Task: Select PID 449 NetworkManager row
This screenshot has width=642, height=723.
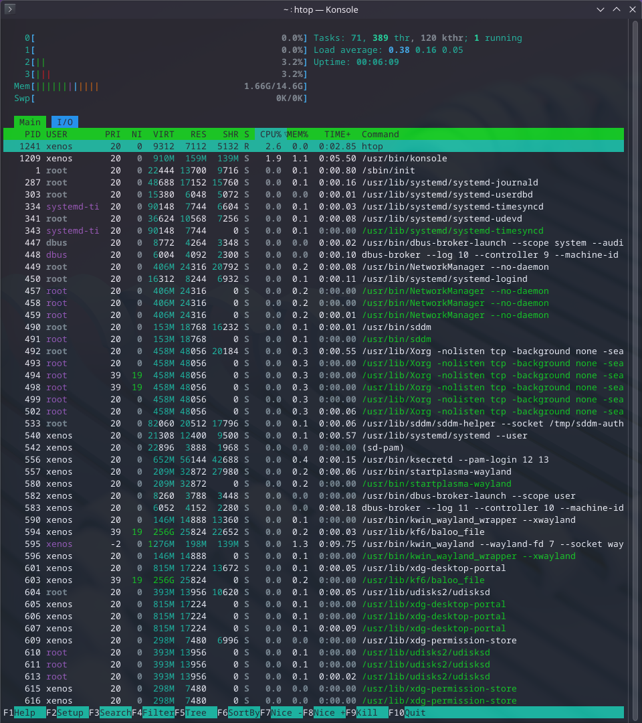Action: pyautogui.click(x=314, y=267)
